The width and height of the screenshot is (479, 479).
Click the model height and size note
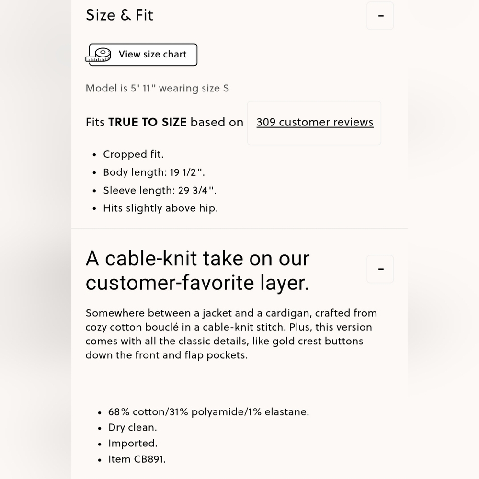[157, 88]
